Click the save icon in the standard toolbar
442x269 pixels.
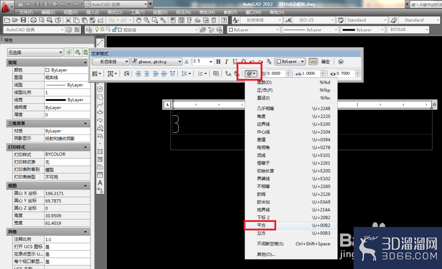[23, 20]
